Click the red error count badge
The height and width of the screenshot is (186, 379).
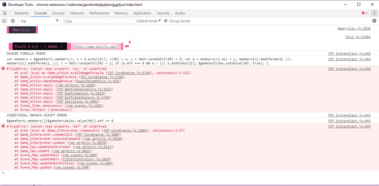coord(365,13)
